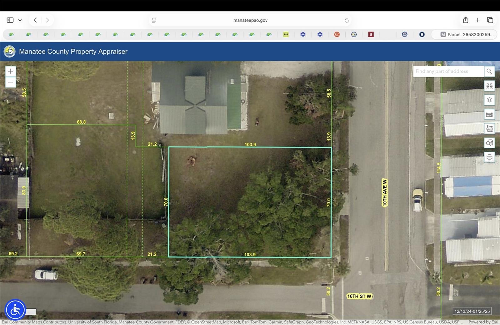
Task: Click the search magnifier in the address box
Action: tap(489, 71)
